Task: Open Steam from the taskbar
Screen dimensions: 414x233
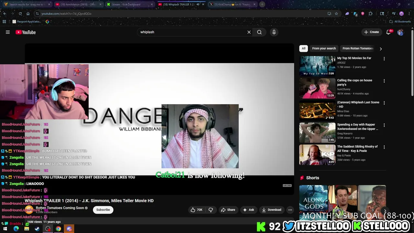Action: [x=37, y=229]
